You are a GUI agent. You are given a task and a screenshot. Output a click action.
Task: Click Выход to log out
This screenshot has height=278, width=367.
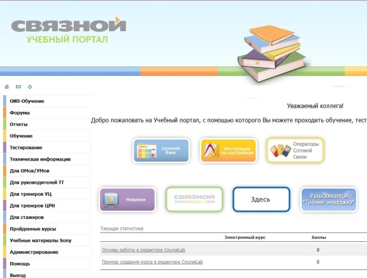[18, 275]
